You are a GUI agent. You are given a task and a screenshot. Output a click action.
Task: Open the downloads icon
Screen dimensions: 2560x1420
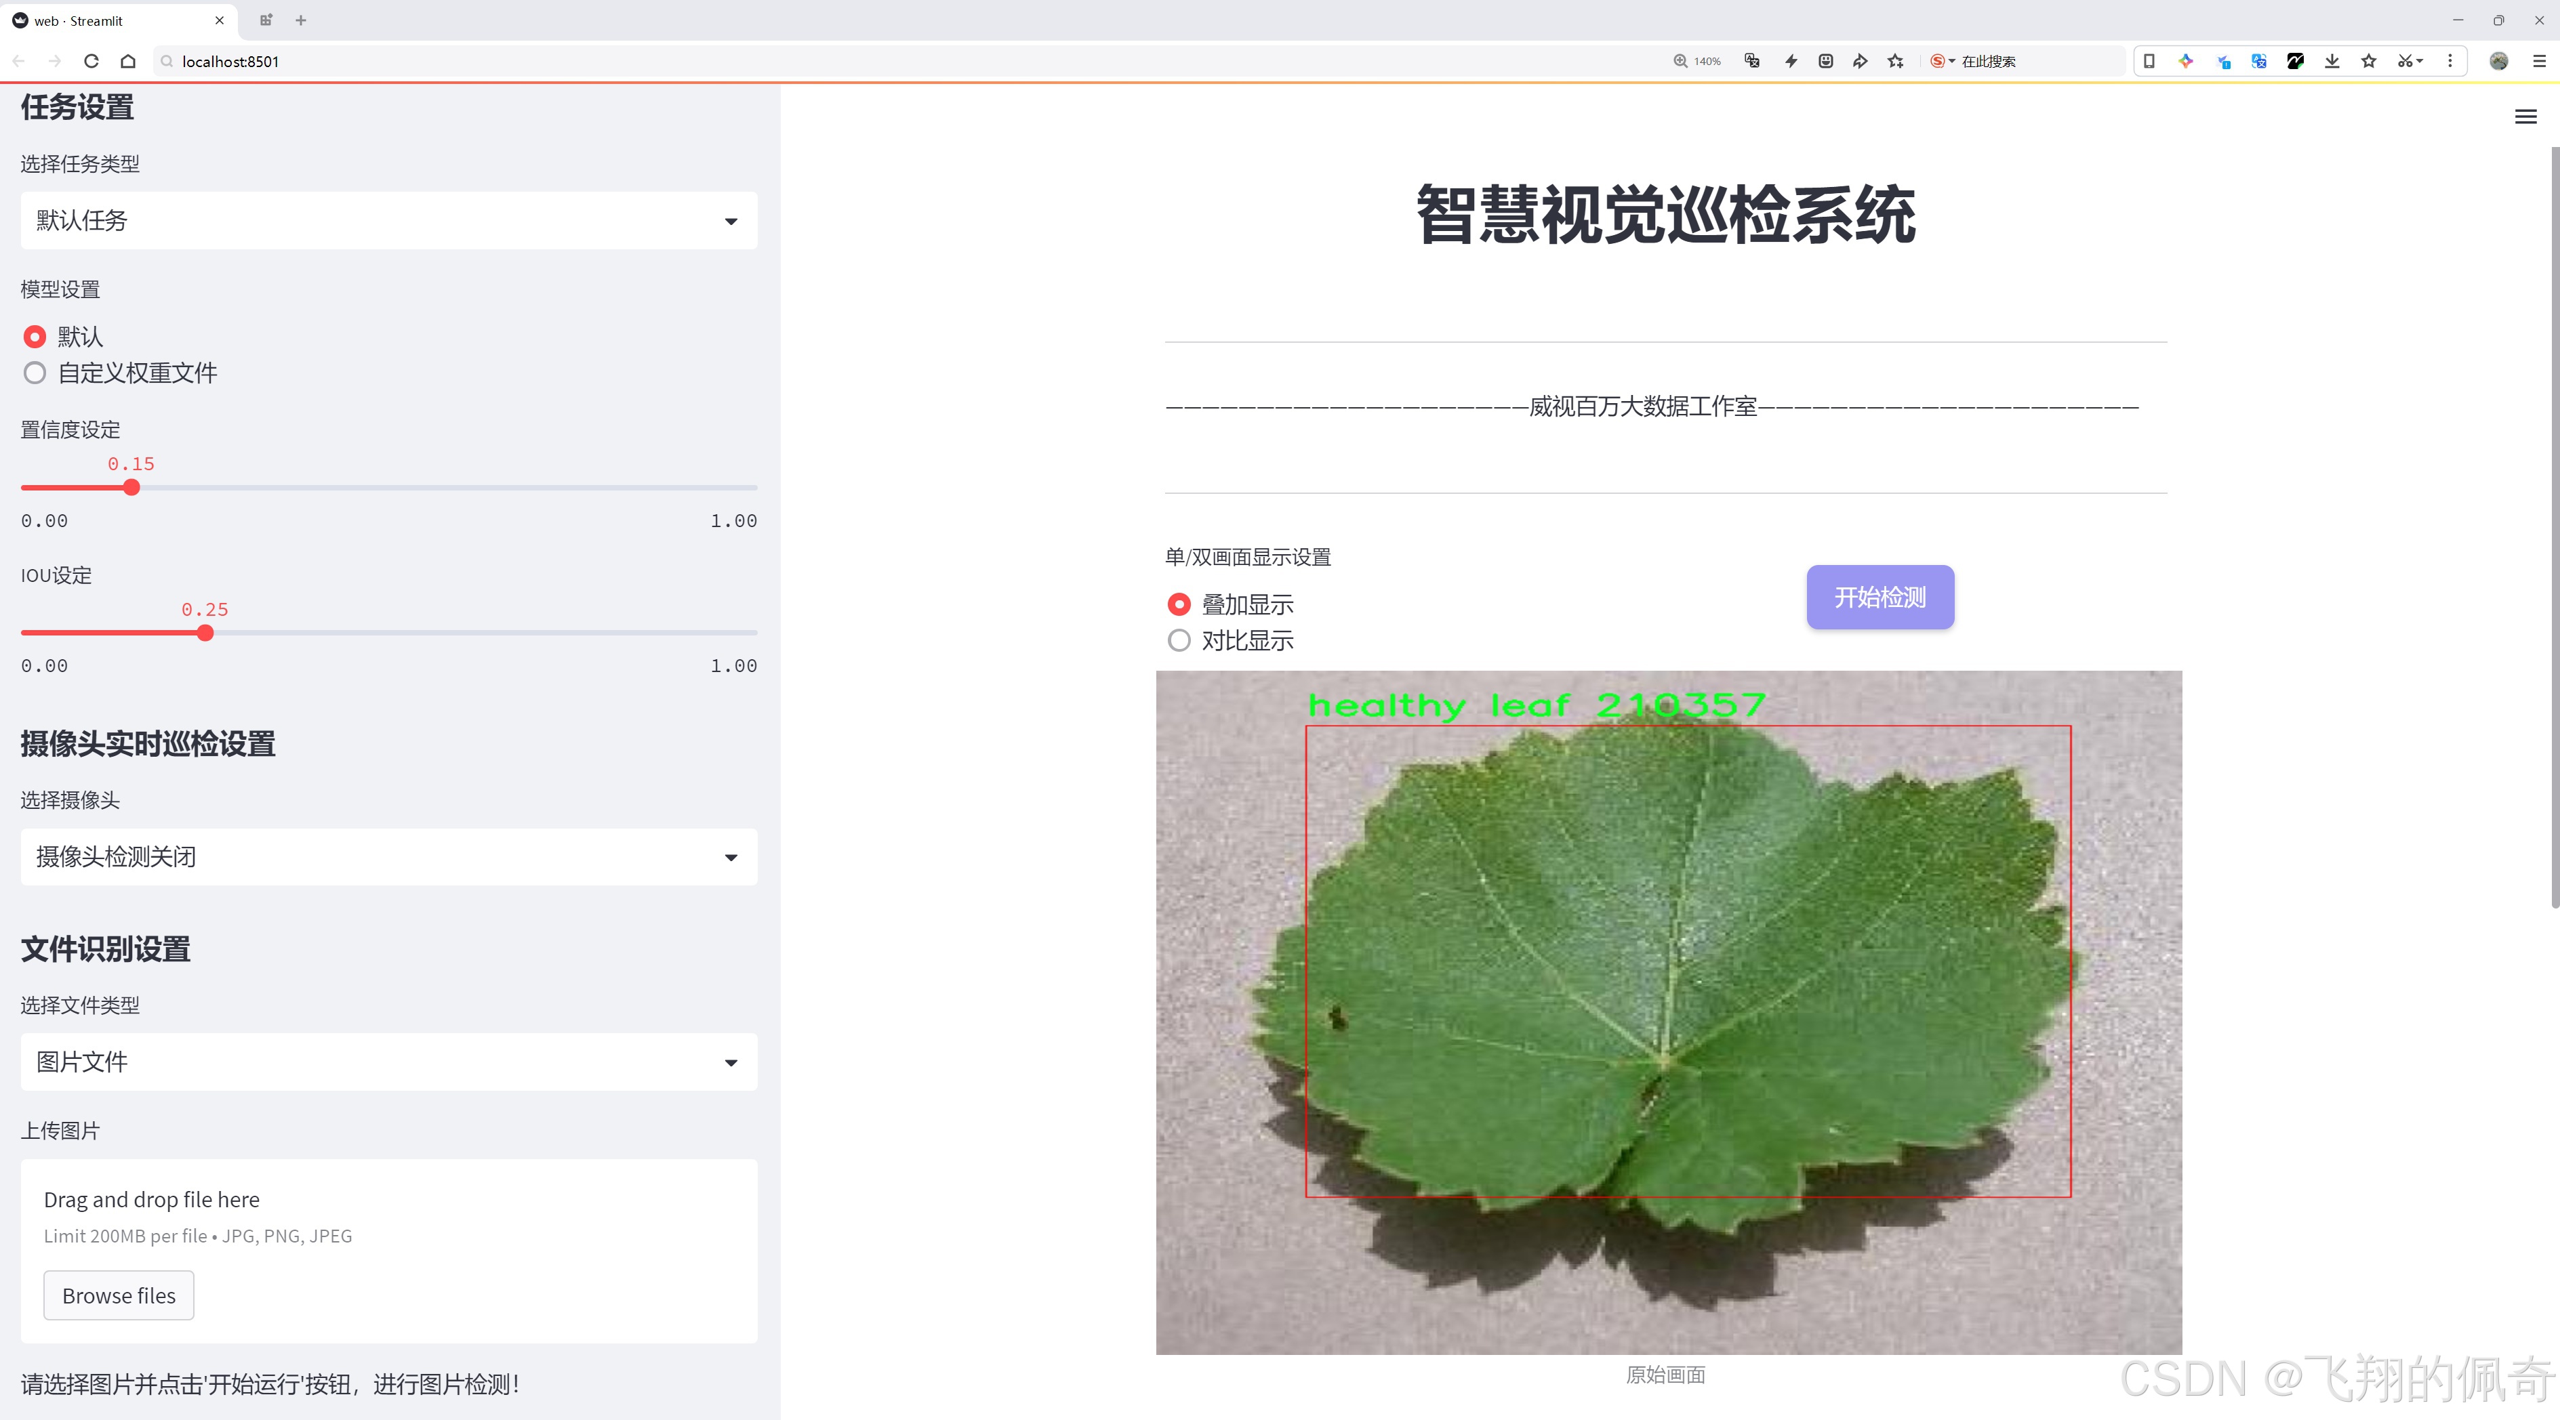coord(2332,62)
